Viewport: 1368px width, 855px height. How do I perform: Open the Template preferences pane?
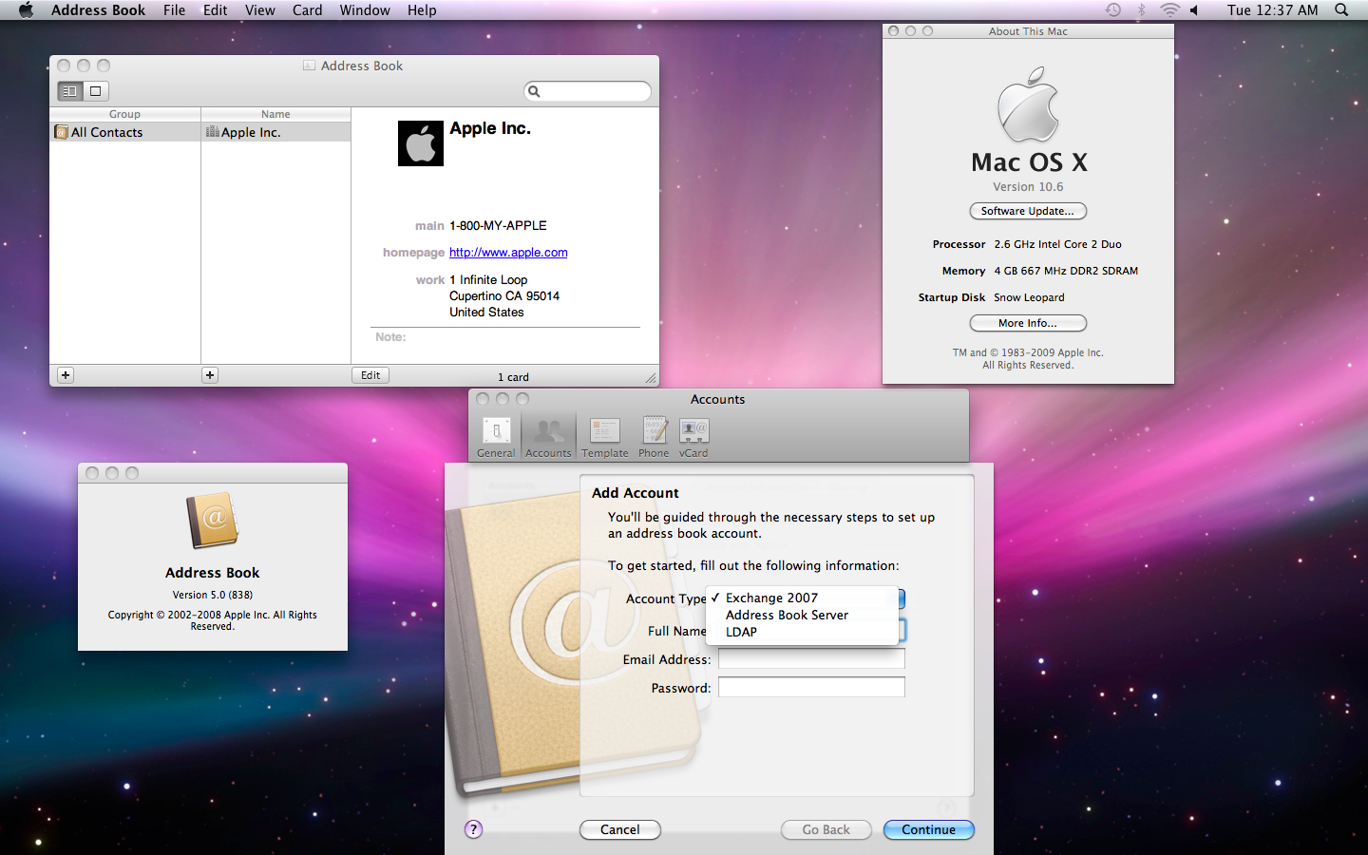[x=605, y=438]
